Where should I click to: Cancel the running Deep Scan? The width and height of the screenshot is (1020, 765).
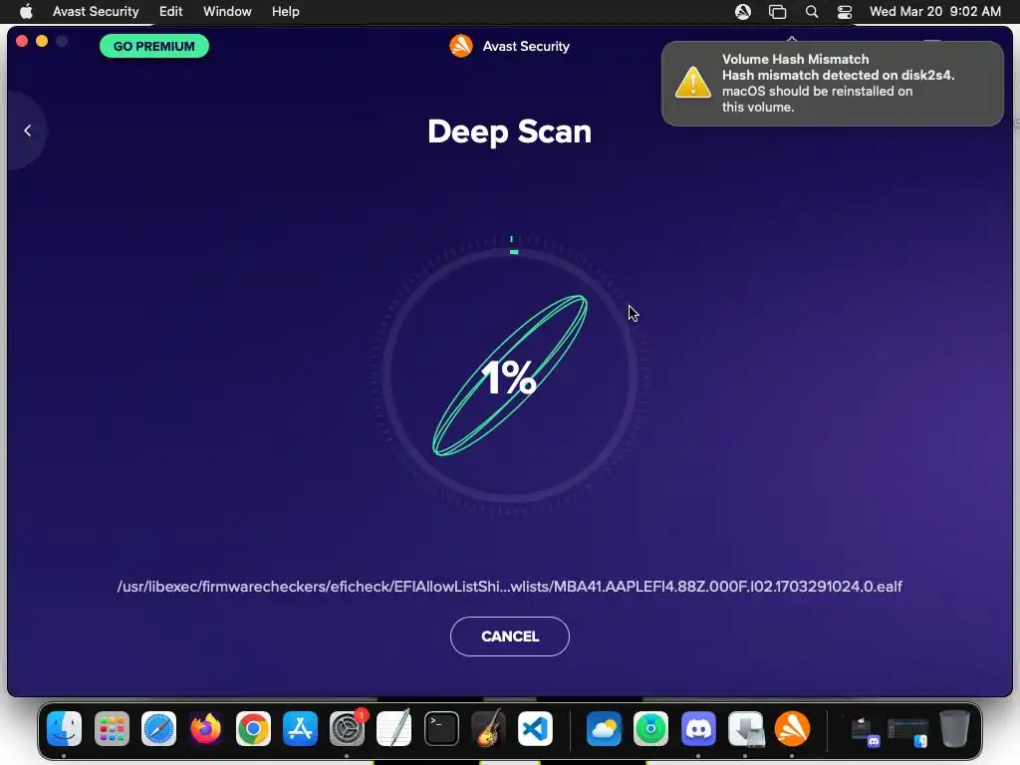[509, 637]
